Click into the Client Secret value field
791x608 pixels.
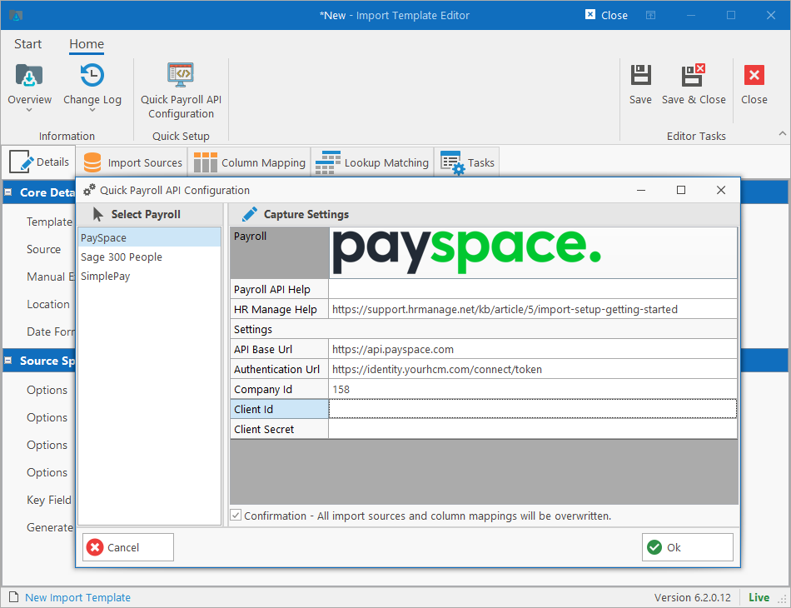point(532,429)
